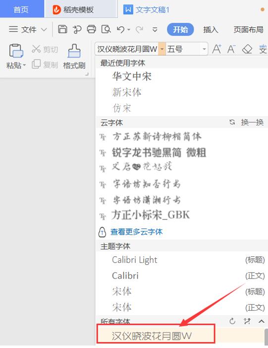Refresh the all fonts list icon
268x348 pixels.
(x=232, y=321)
